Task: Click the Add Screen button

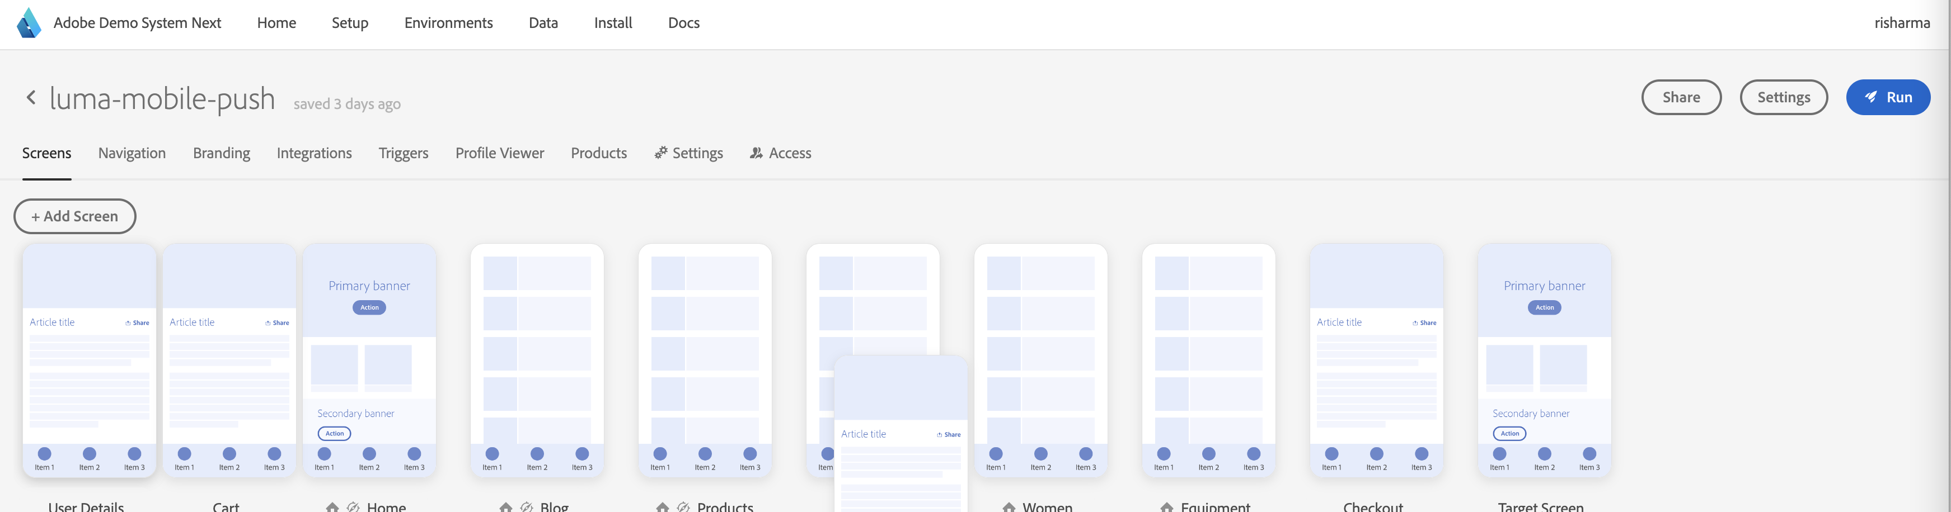Action: click(75, 216)
